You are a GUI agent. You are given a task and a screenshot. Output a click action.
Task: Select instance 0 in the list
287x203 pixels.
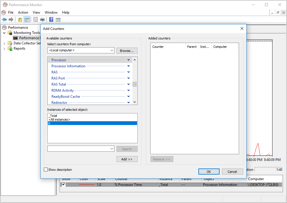(92, 123)
